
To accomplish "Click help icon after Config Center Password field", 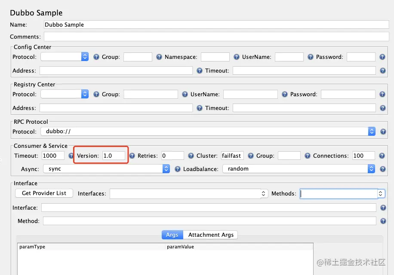I will point(382,57).
